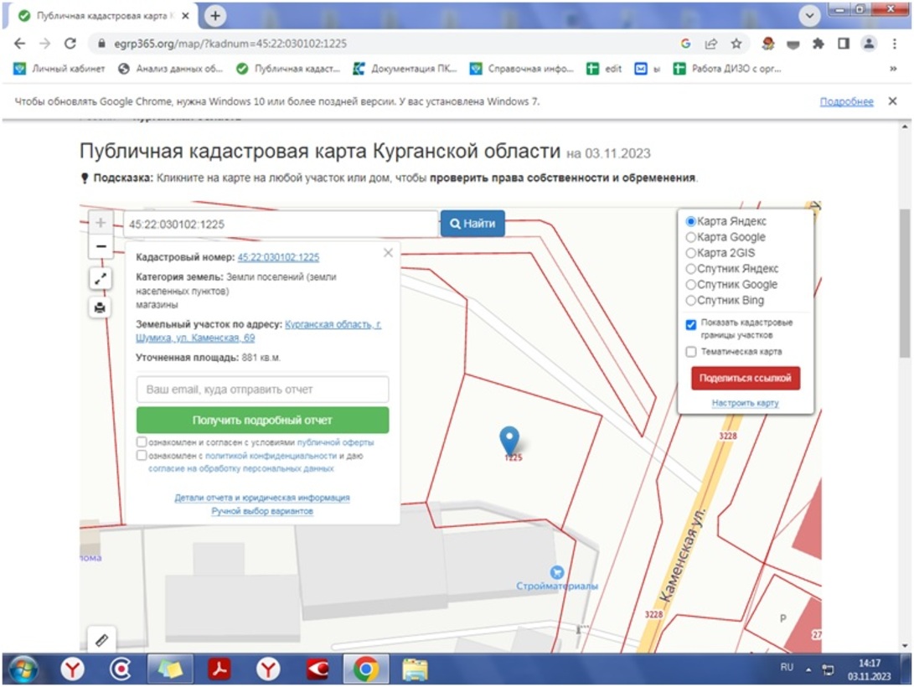Screen dimensions: 914x687
Task: Open cadastral number link 45:22:030102:1225
Action: click(278, 257)
